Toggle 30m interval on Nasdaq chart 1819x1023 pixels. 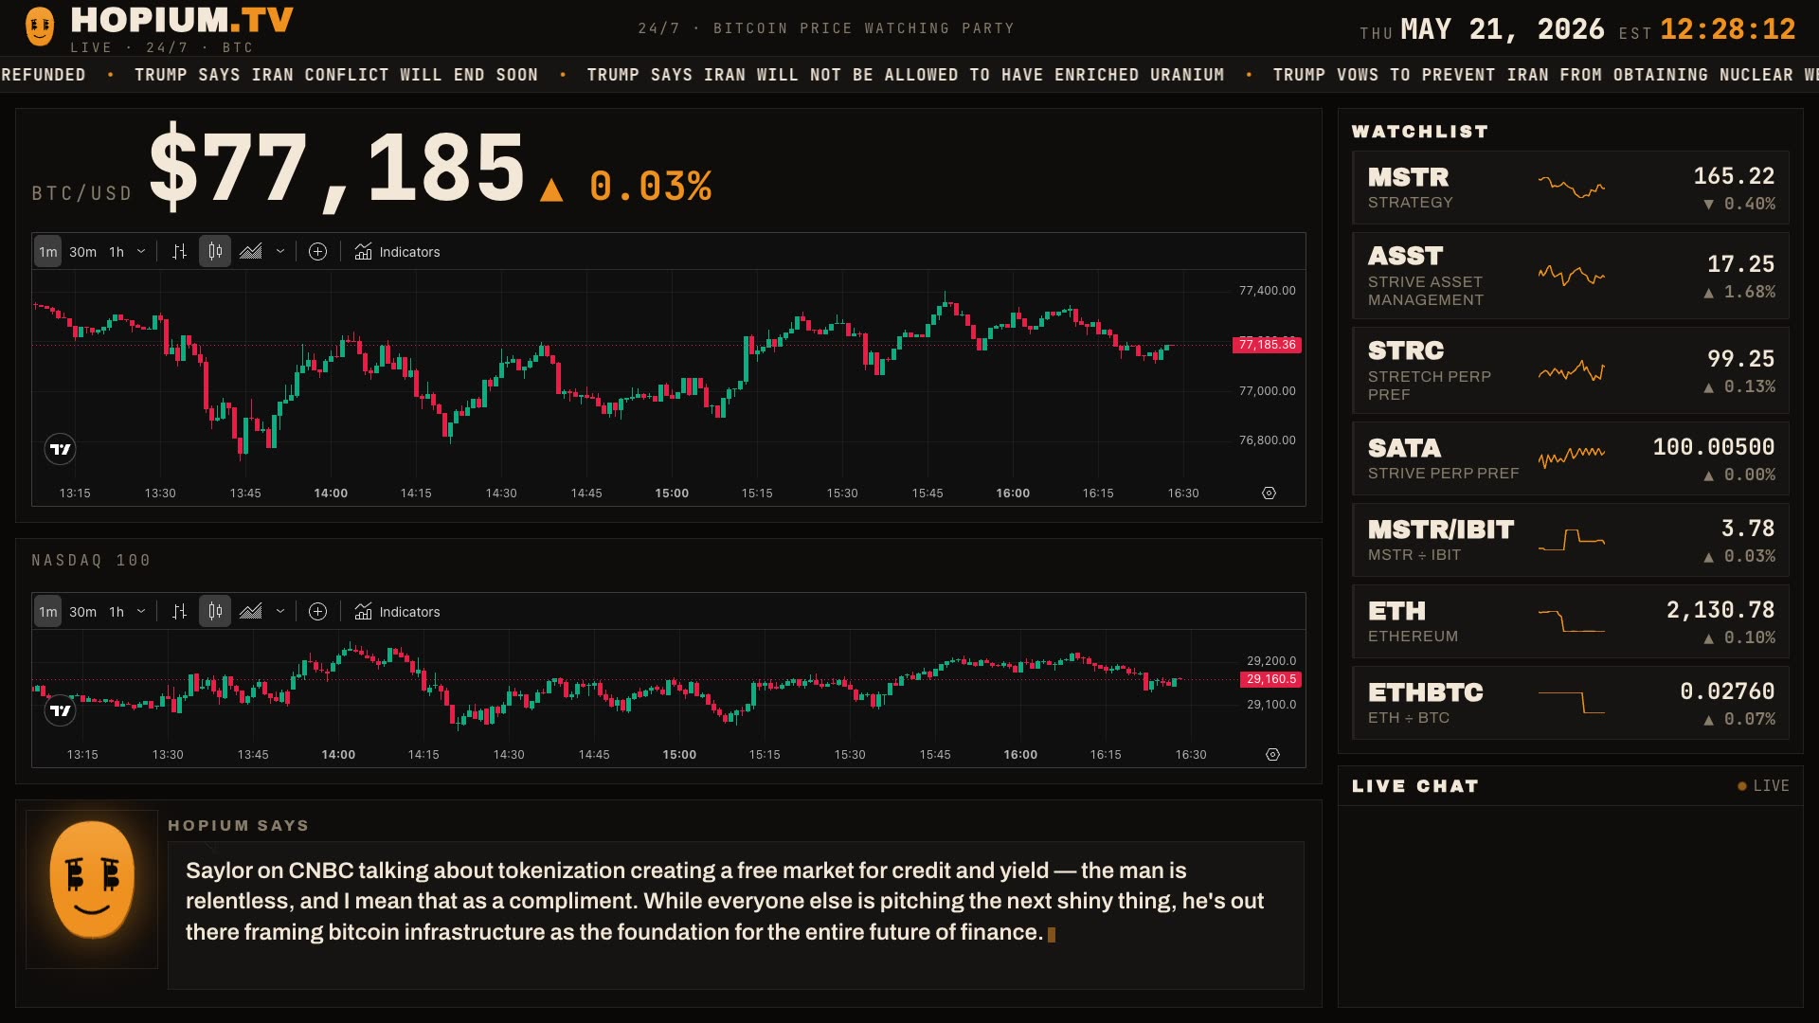pyautogui.click(x=83, y=612)
